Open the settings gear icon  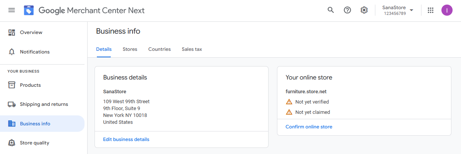pyautogui.click(x=364, y=10)
